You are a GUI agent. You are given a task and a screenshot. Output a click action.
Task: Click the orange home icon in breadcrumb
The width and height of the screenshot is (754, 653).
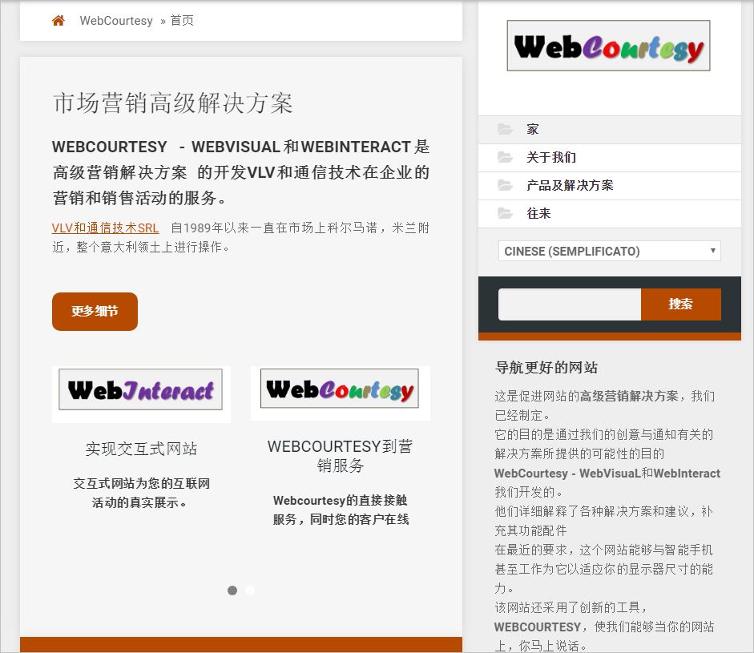58,21
